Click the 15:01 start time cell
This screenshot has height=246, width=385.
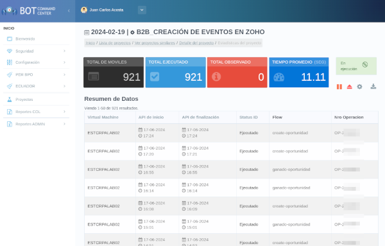coord(146,227)
